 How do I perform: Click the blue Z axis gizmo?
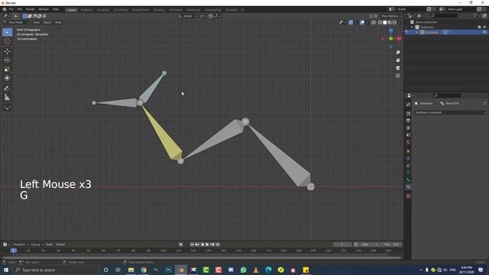390,31
